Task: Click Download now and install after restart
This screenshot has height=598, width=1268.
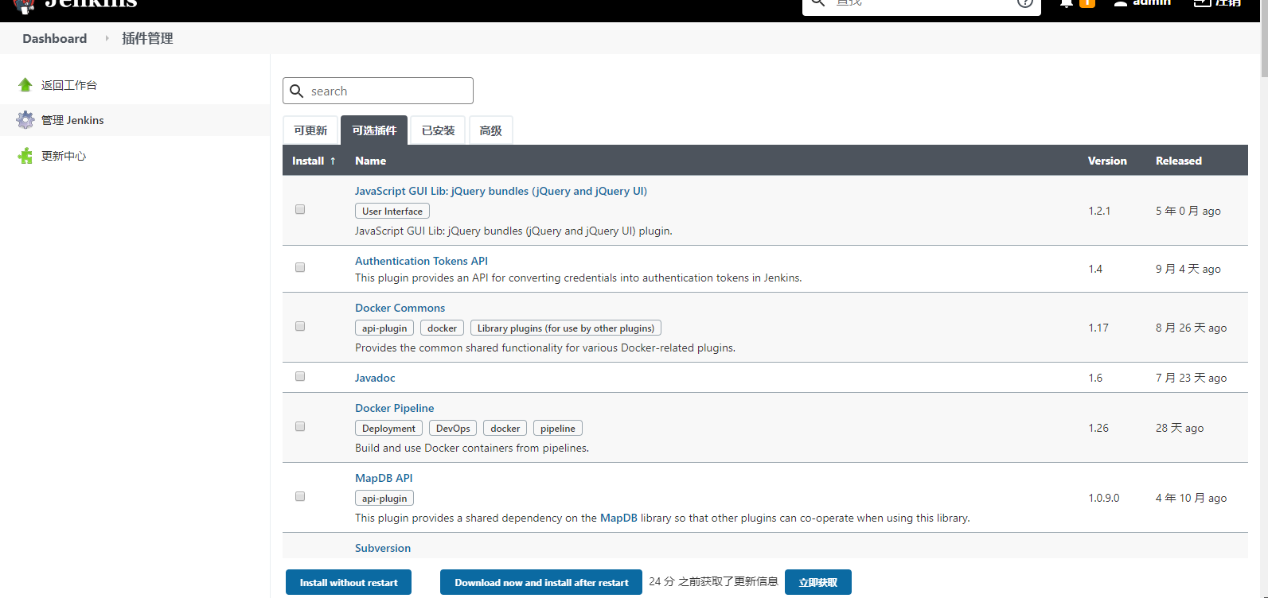Action: [541, 582]
